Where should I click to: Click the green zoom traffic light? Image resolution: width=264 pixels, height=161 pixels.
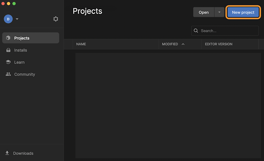click(14, 4)
